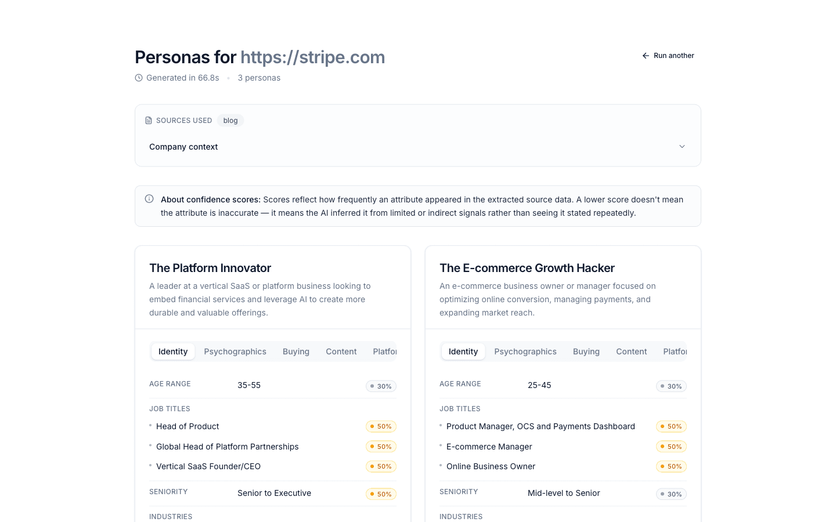This screenshot has width=836, height=522.
Task: Click the age range value "35-55"
Action: pos(249,385)
